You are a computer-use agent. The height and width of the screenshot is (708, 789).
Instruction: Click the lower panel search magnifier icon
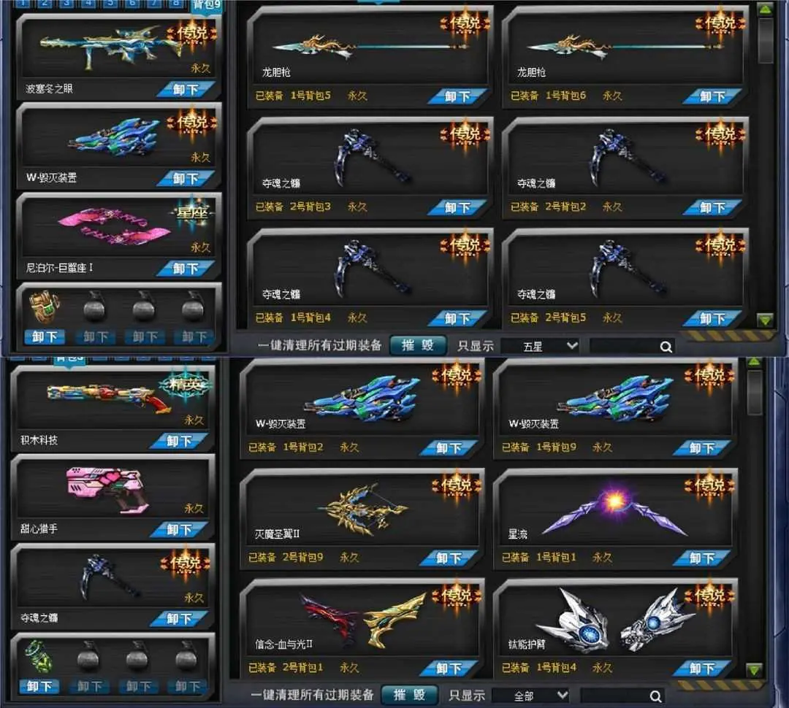[x=655, y=696]
